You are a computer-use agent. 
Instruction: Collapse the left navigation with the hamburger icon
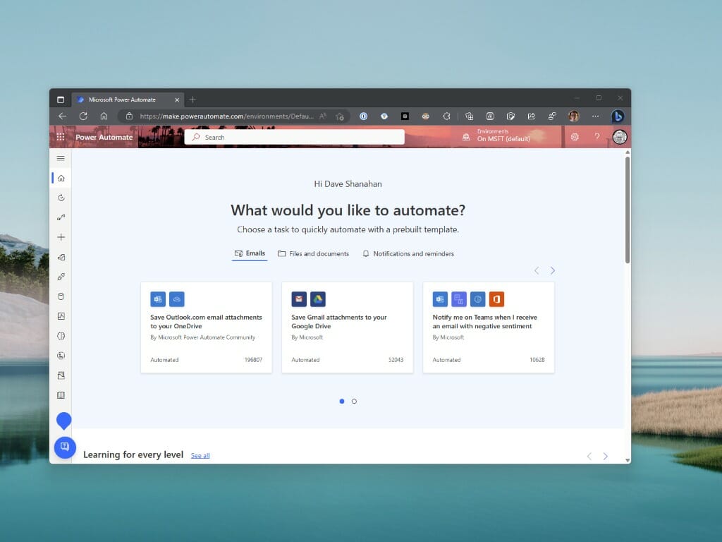(61, 158)
